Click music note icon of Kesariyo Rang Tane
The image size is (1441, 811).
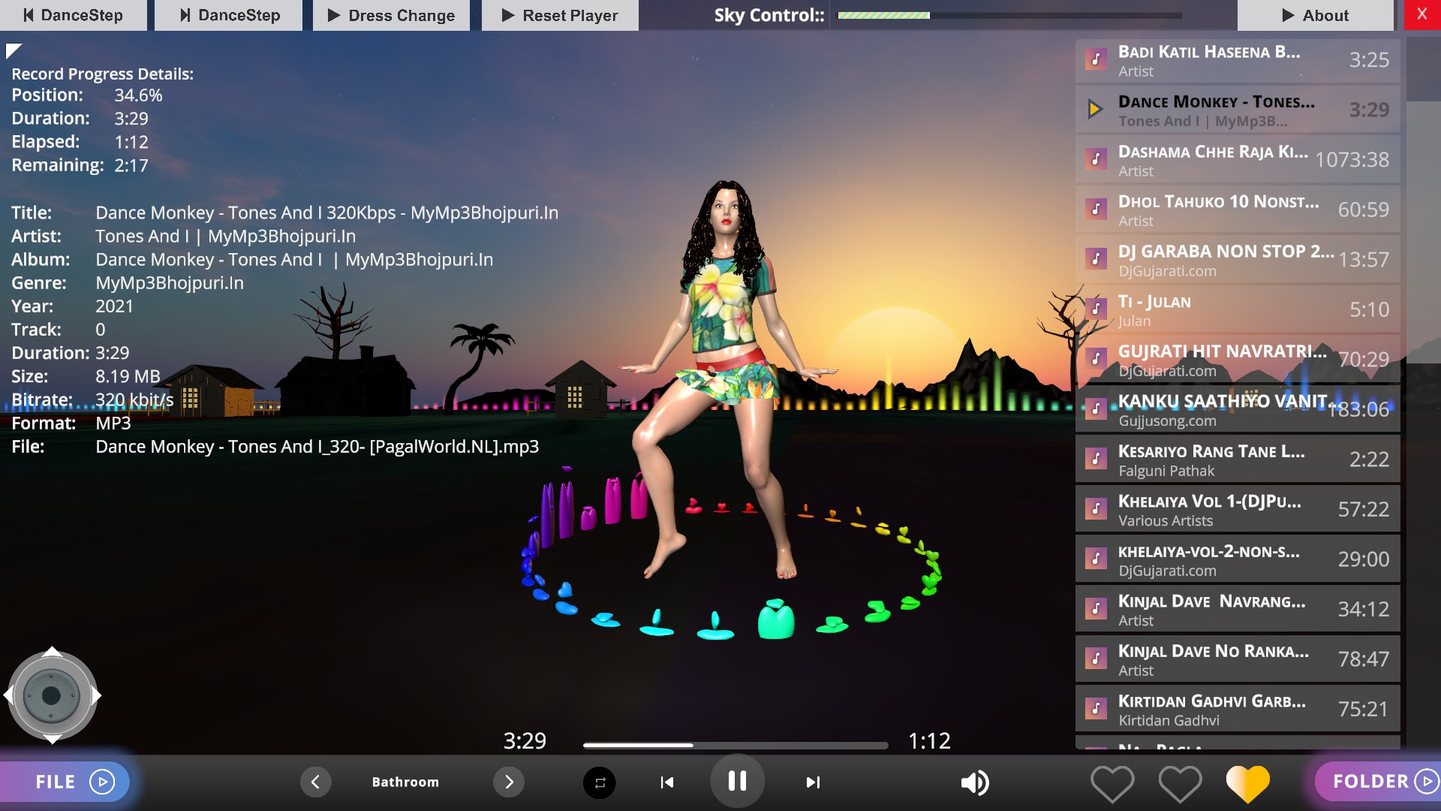point(1096,459)
